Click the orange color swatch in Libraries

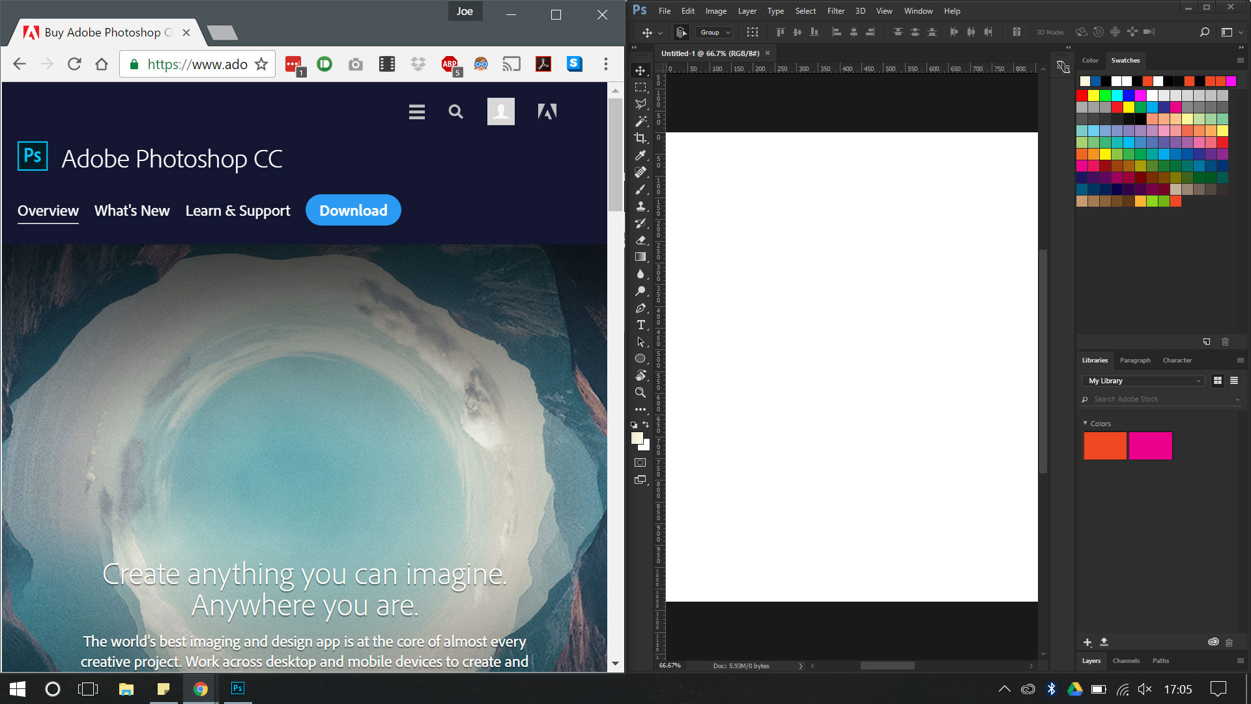[x=1105, y=445]
